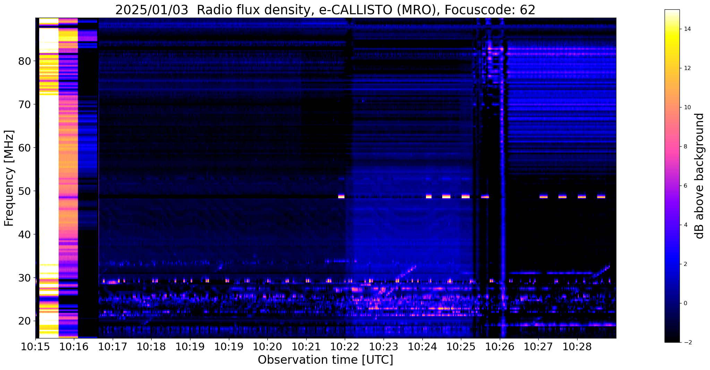Click the 10:16 time tick label
Screen dimensions: 710x370
click(74, 347)
